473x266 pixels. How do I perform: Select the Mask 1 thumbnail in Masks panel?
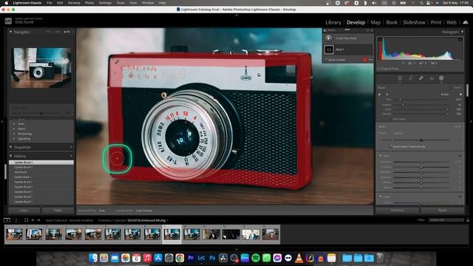point(329,50)
